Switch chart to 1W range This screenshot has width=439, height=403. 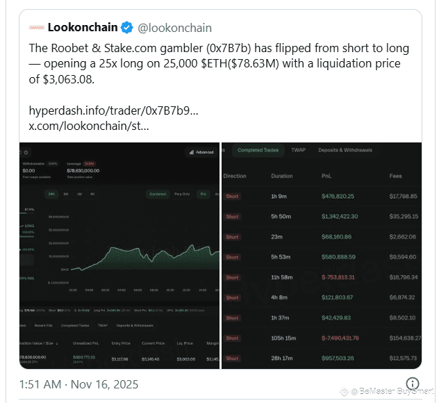66,194
